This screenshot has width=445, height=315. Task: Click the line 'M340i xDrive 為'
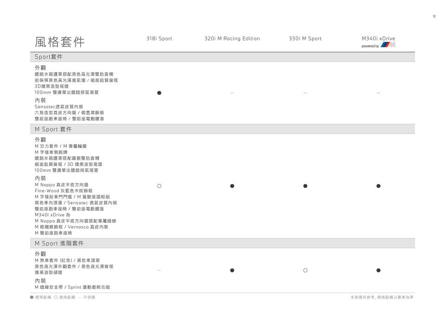click(52, 215)
